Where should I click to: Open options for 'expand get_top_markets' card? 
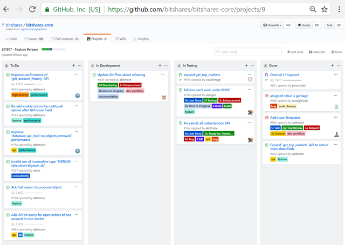[x=249, y=74]
